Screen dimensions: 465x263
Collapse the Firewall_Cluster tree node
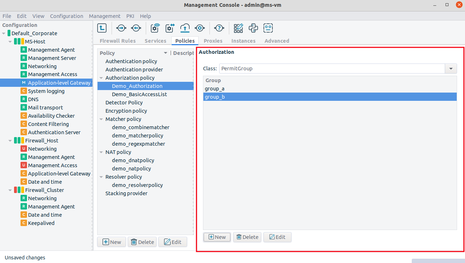click(10, 190)
